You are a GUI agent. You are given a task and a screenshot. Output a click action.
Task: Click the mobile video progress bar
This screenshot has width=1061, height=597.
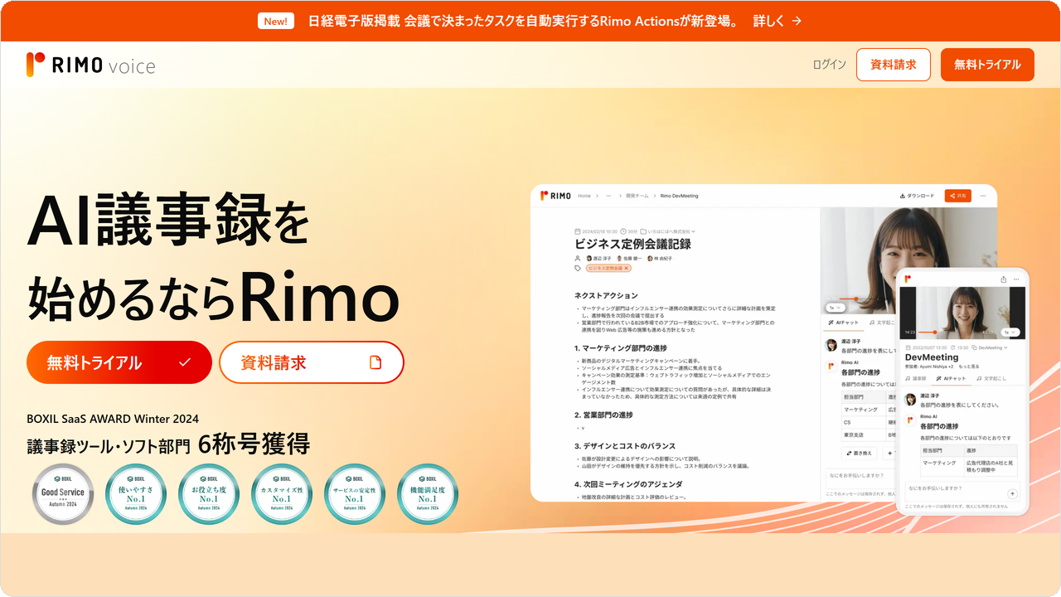pos(949,332)
